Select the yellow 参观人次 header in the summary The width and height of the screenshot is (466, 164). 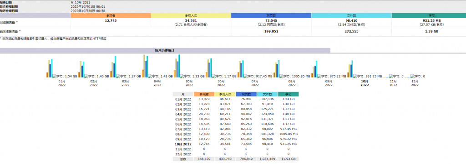(x=191, y=15)
